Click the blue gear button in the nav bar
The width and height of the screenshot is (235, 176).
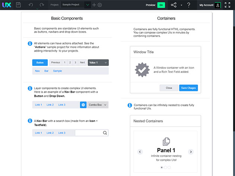click(x=83, y=105)
